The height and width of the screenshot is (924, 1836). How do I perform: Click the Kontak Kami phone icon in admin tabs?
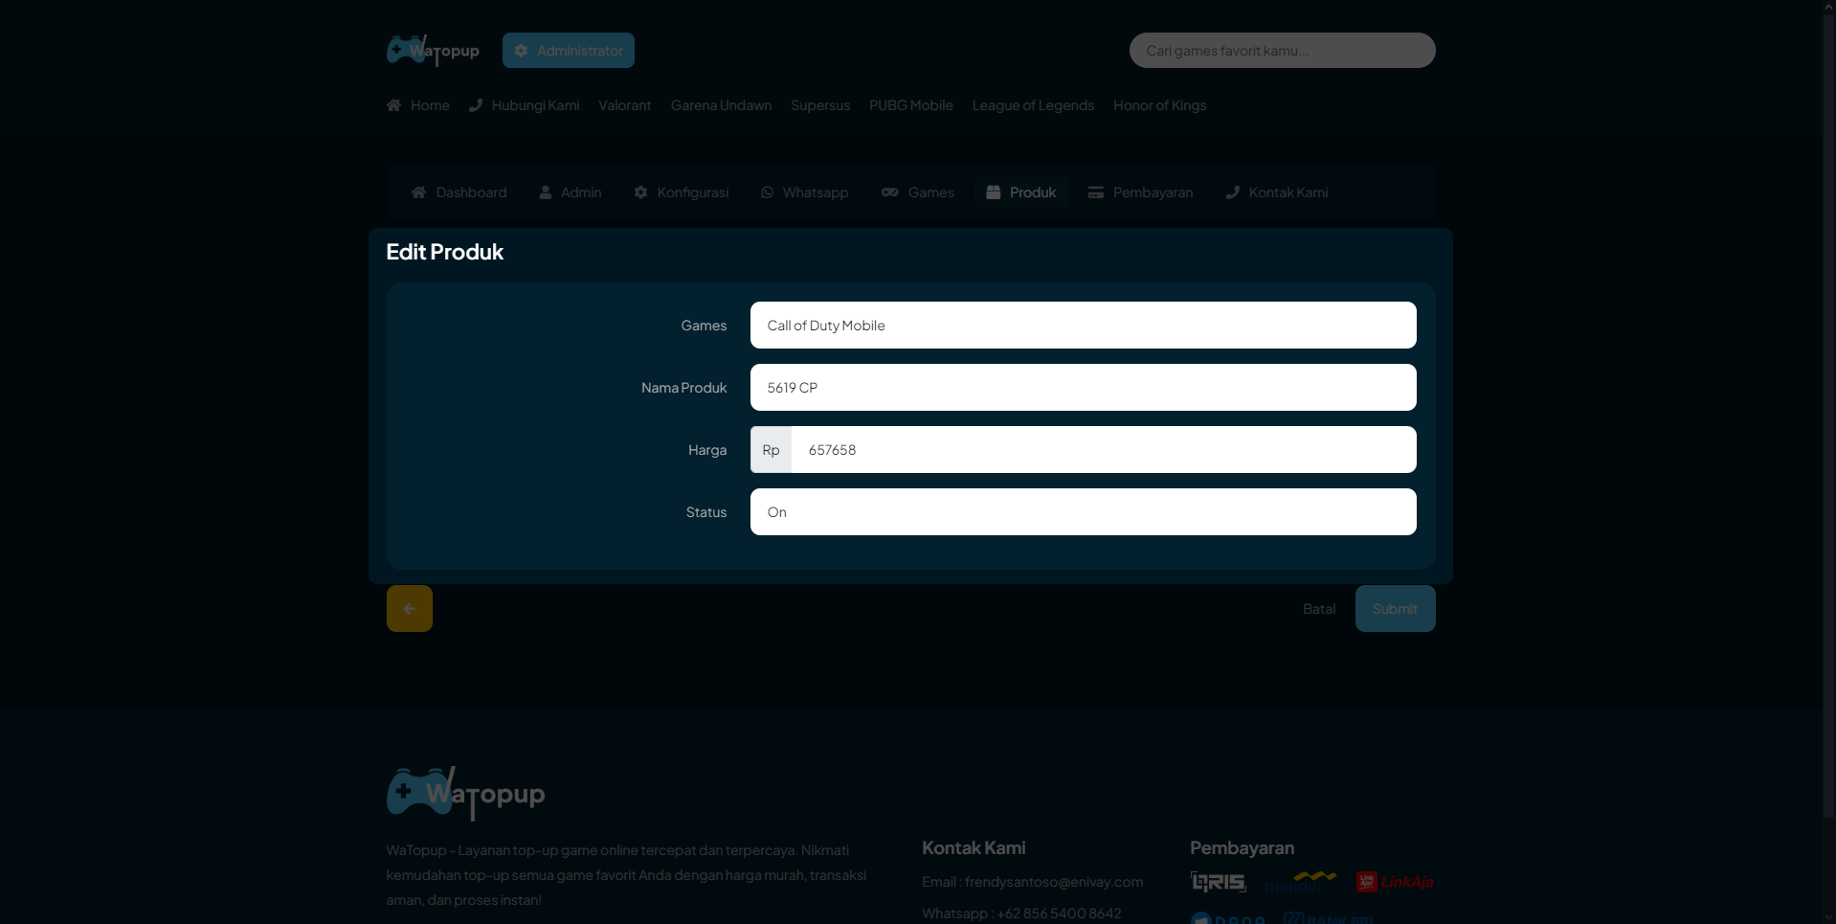(x=1233, y=192)
